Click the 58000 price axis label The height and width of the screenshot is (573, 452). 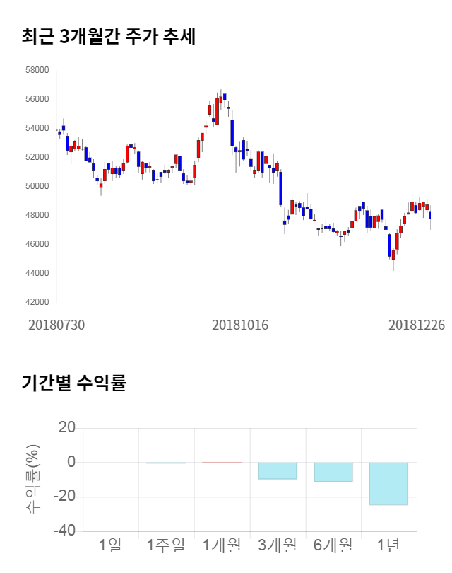[x=37, y=71]
